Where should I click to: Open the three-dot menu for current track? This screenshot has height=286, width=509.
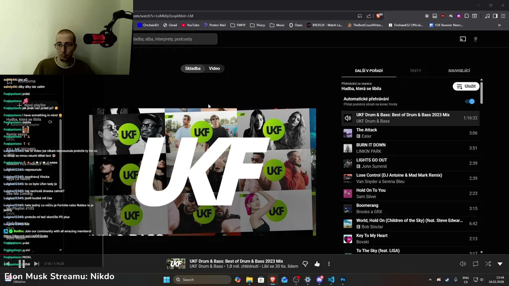(329, 264)
